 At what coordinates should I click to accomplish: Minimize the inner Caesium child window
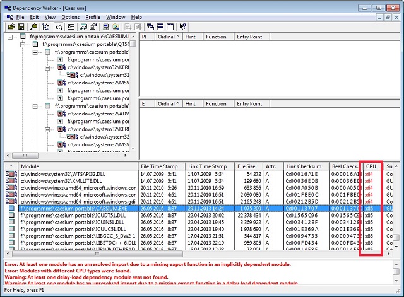click(x=379, y=17)
